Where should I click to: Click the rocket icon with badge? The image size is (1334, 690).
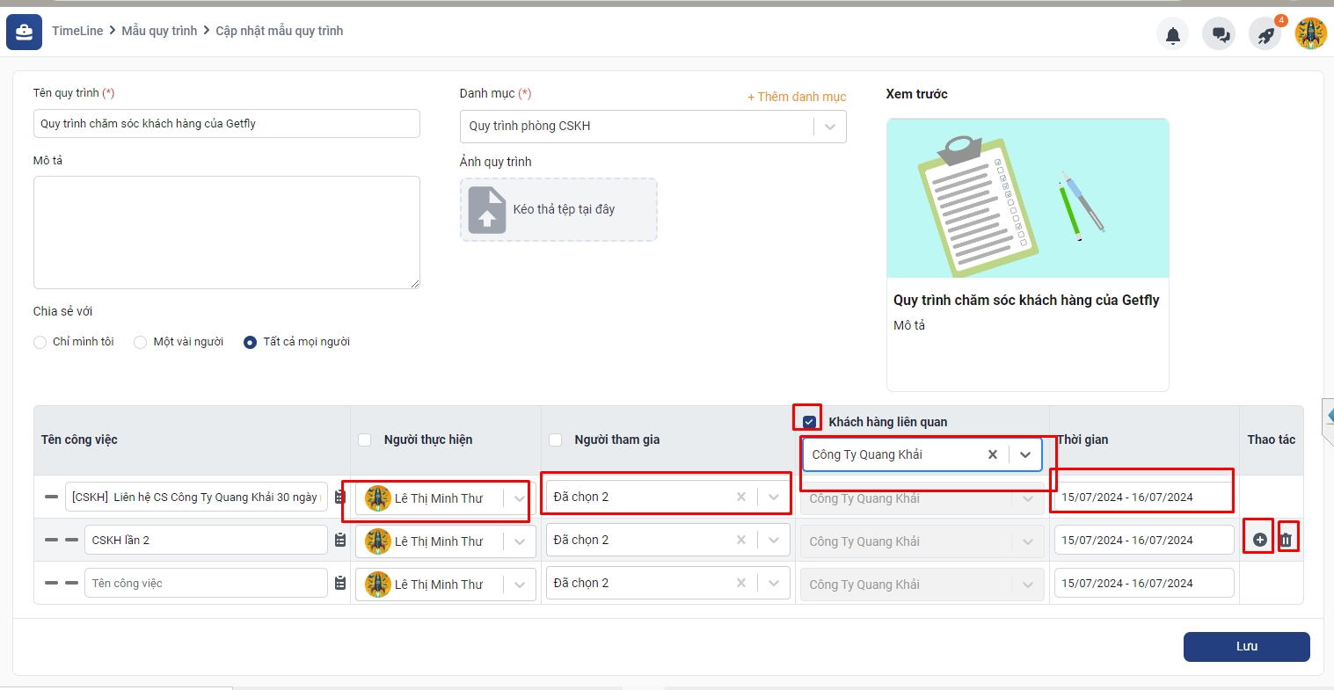[1265, 35]
